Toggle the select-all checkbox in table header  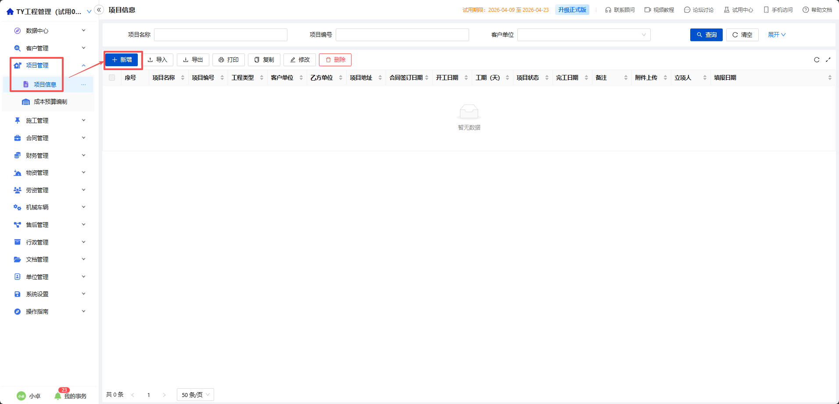(112, 78)
